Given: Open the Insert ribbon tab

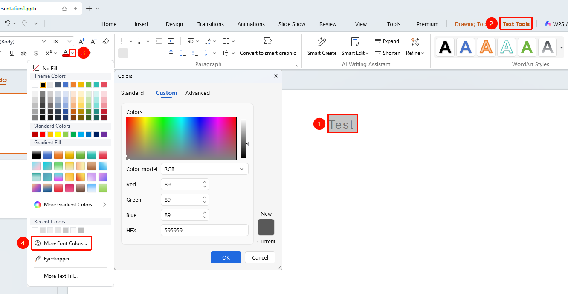Looking at the screenshot, I should click(x=142, y=24).
